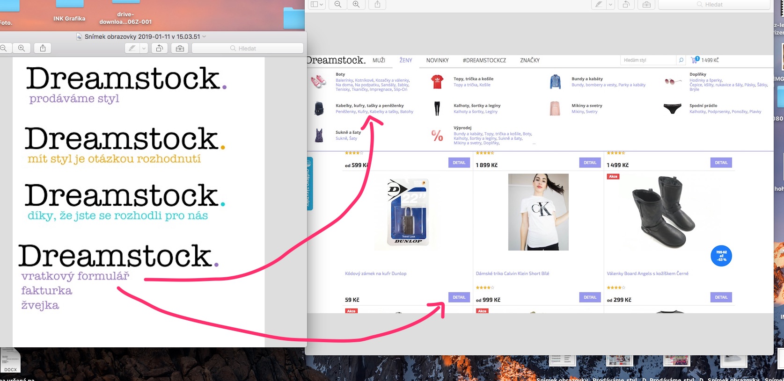Click the Dunlop lock product image
Viewport: 784px width, 381px height.
tap(408, 212)
